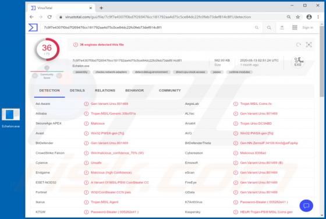Image resolution: width=326 pixels, height=219 pixels.
Task: Click the ESET-NOD32 detection text
Action: tap(120, 182)
